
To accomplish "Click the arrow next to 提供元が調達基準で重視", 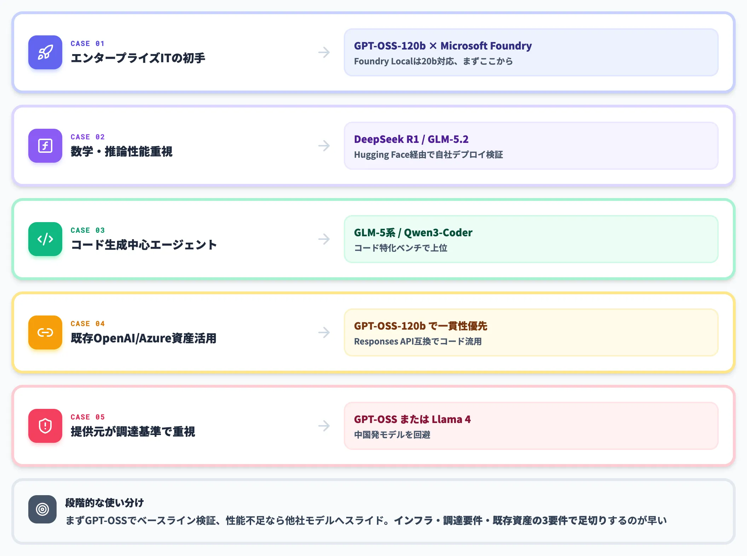I will tap(324, 426).
